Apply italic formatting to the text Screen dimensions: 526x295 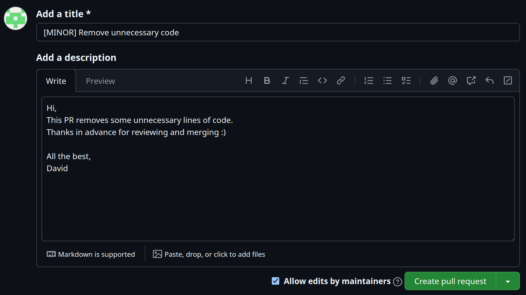[285, 81]
